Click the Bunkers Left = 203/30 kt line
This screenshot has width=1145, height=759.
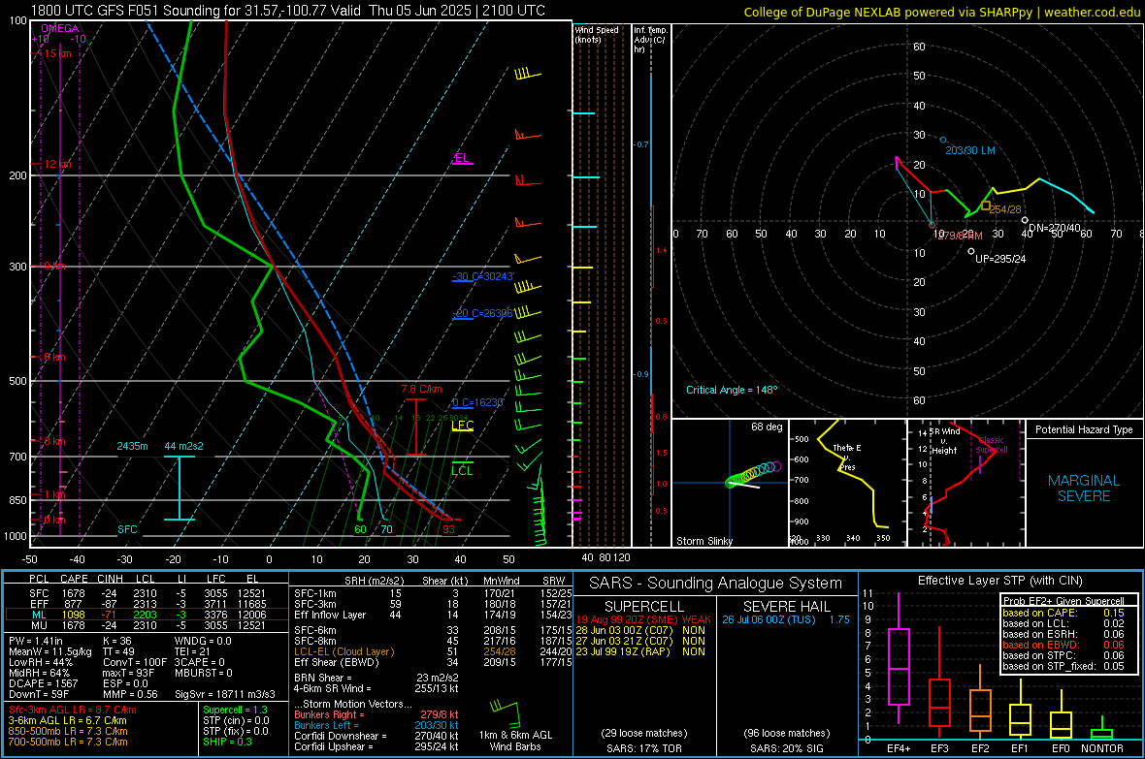[x=376, y=725]
